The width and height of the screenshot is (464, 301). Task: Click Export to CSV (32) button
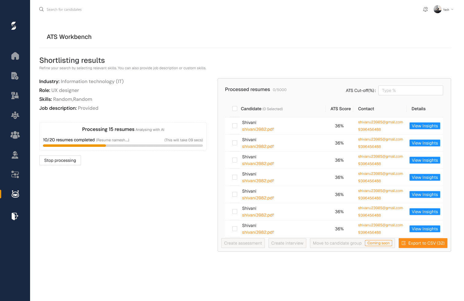coord(423,243)
